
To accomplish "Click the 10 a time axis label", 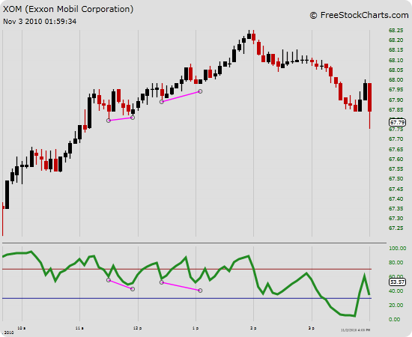I will point(21,328).
